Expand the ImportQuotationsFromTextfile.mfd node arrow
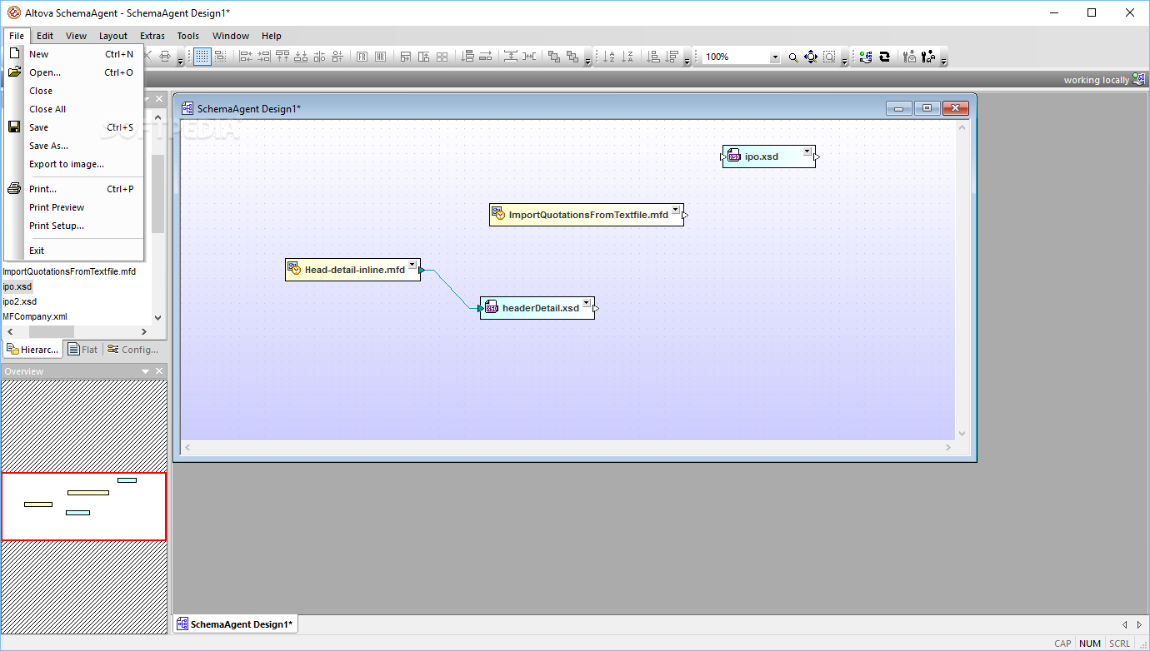This screenshot has height=651, width=1150. click(675, 210)
